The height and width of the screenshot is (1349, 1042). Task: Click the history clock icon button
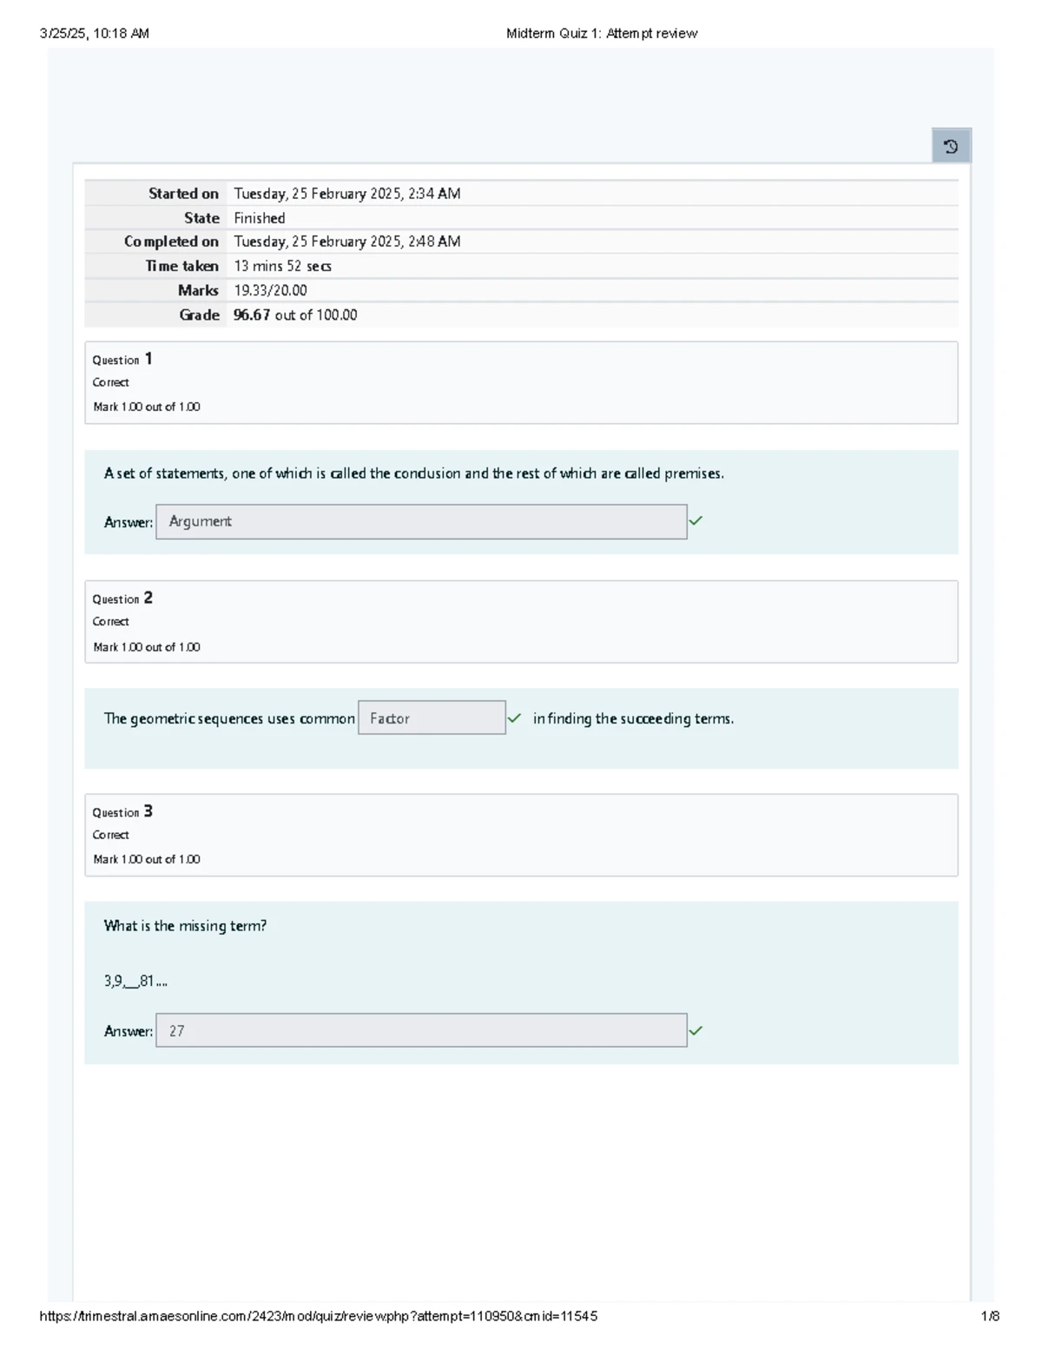(x=951, y=146)
